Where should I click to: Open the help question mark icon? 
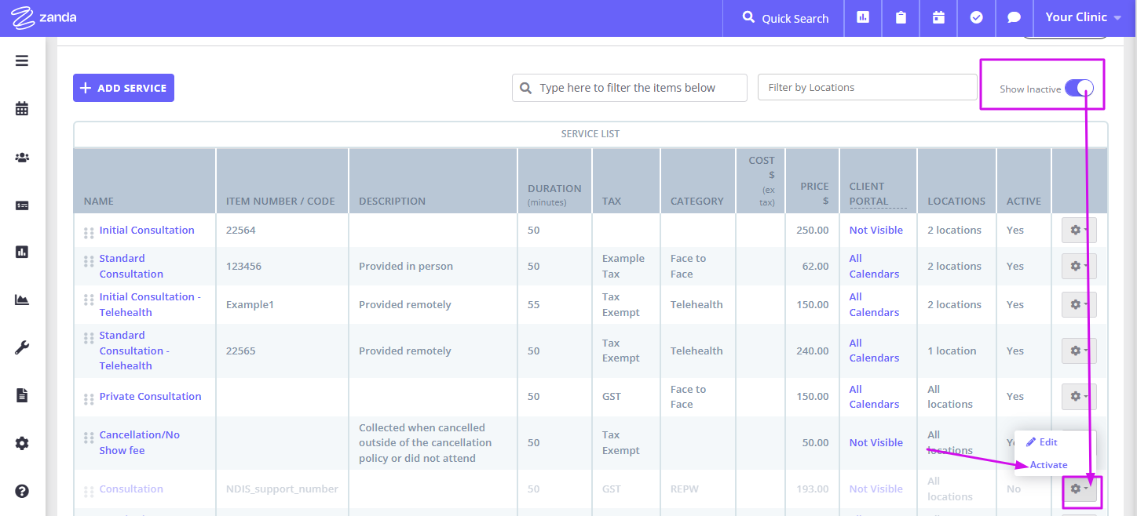tap(22, 491)
